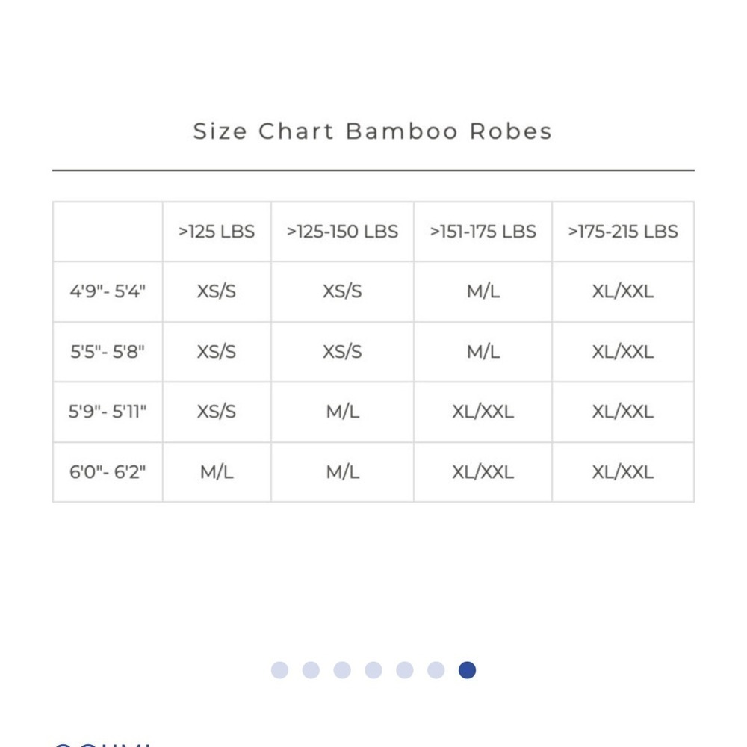
Task: Click M/L cell in the 6'0"- 6'2" >125 LBS
Action: click(217, 472)
